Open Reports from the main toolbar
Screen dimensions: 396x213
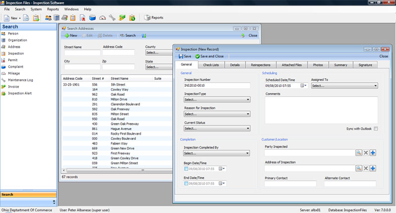(153, 18)
